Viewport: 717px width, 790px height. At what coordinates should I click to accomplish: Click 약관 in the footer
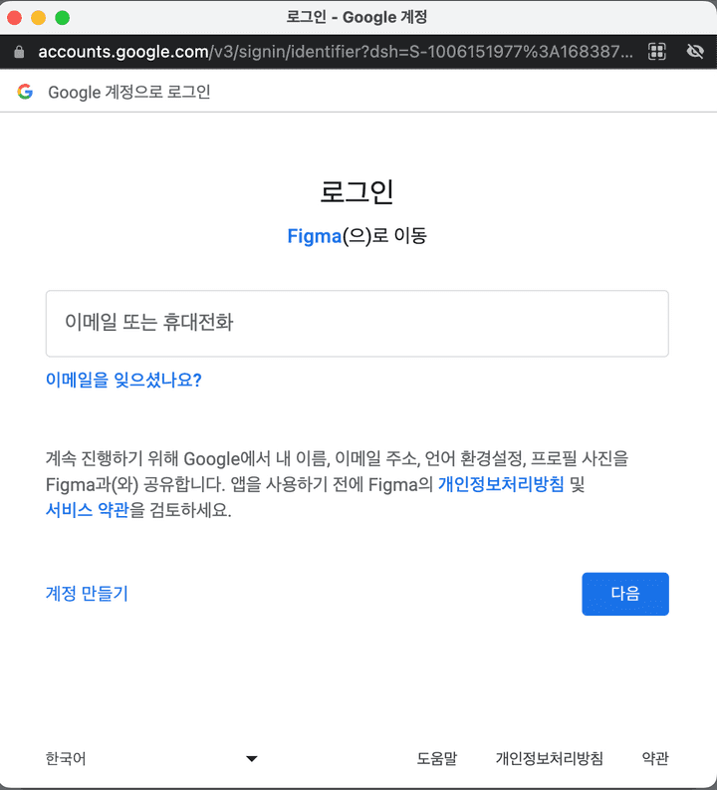(655, 759)
